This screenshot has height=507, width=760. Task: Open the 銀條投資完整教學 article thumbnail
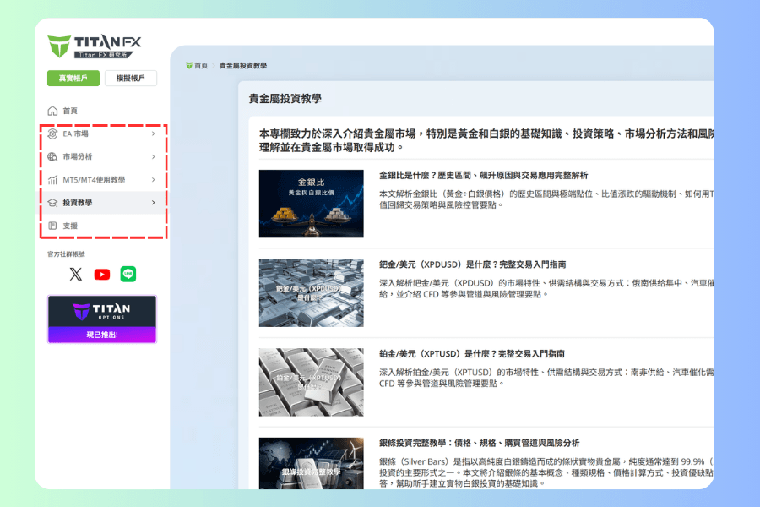311,463
